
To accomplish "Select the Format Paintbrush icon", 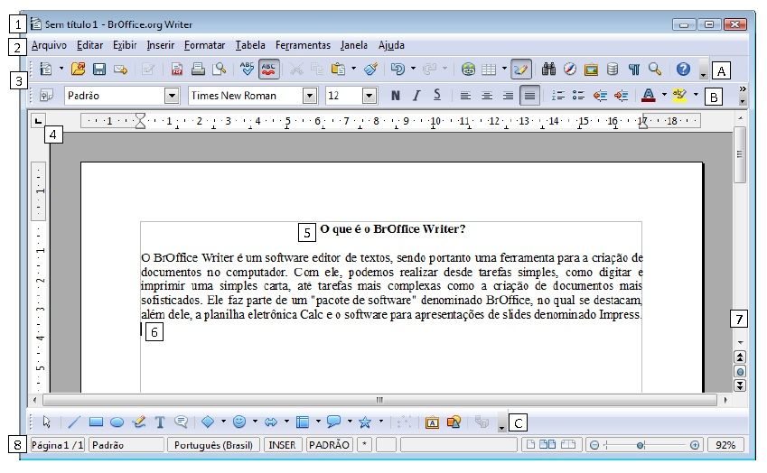I will (370, 69).
